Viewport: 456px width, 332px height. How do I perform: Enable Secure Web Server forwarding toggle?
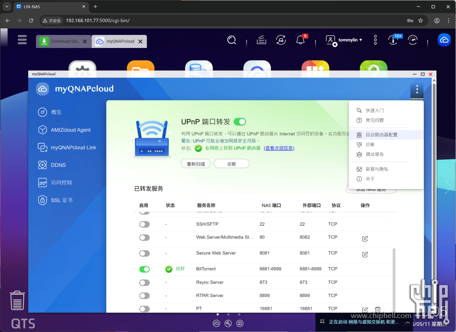tap(144, 253)
